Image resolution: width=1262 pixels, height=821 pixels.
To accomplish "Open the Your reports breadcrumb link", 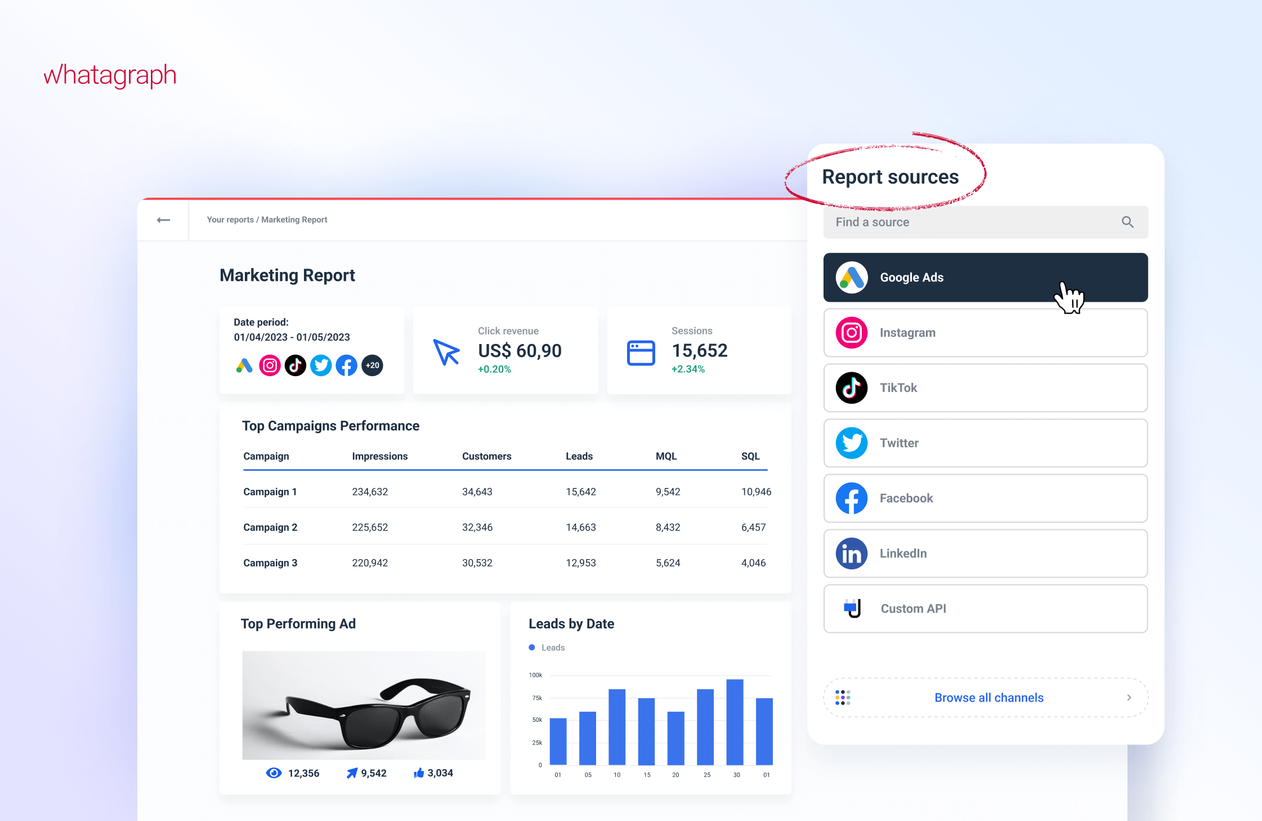I will coord(230,220).
